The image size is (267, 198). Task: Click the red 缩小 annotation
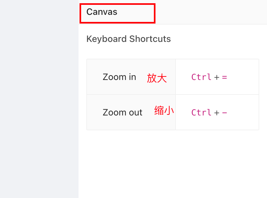pos(164,110)
